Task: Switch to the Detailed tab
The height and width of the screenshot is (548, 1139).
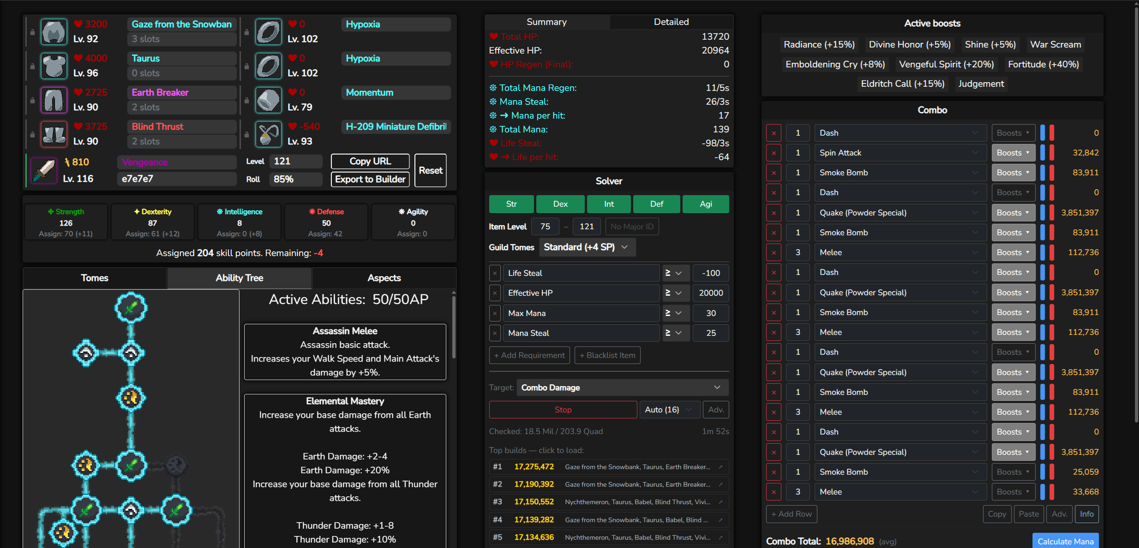Action: (671, 22)
